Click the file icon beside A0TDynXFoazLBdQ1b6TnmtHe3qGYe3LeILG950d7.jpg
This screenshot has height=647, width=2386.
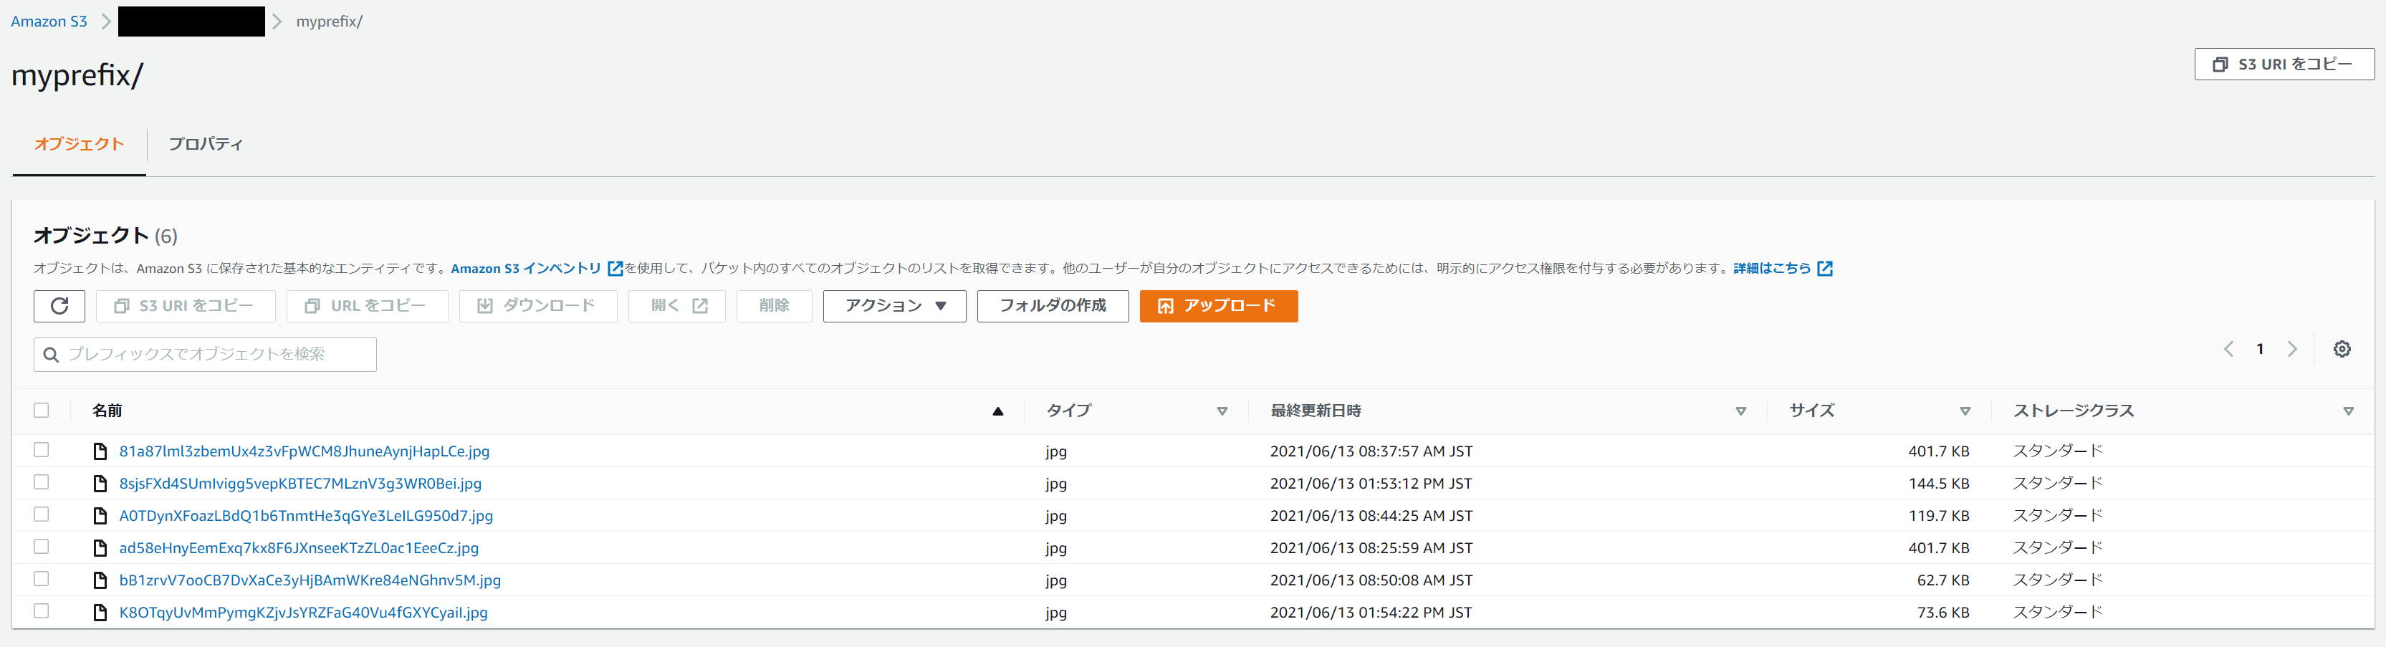100,516
